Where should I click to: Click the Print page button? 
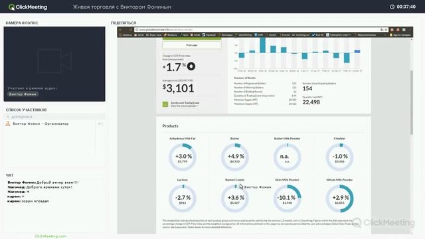[x=192, y=45]
